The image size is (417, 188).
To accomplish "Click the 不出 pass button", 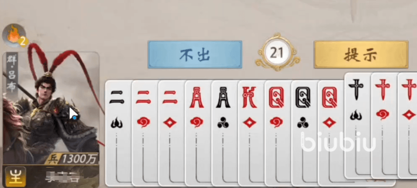I will [195, 54].
